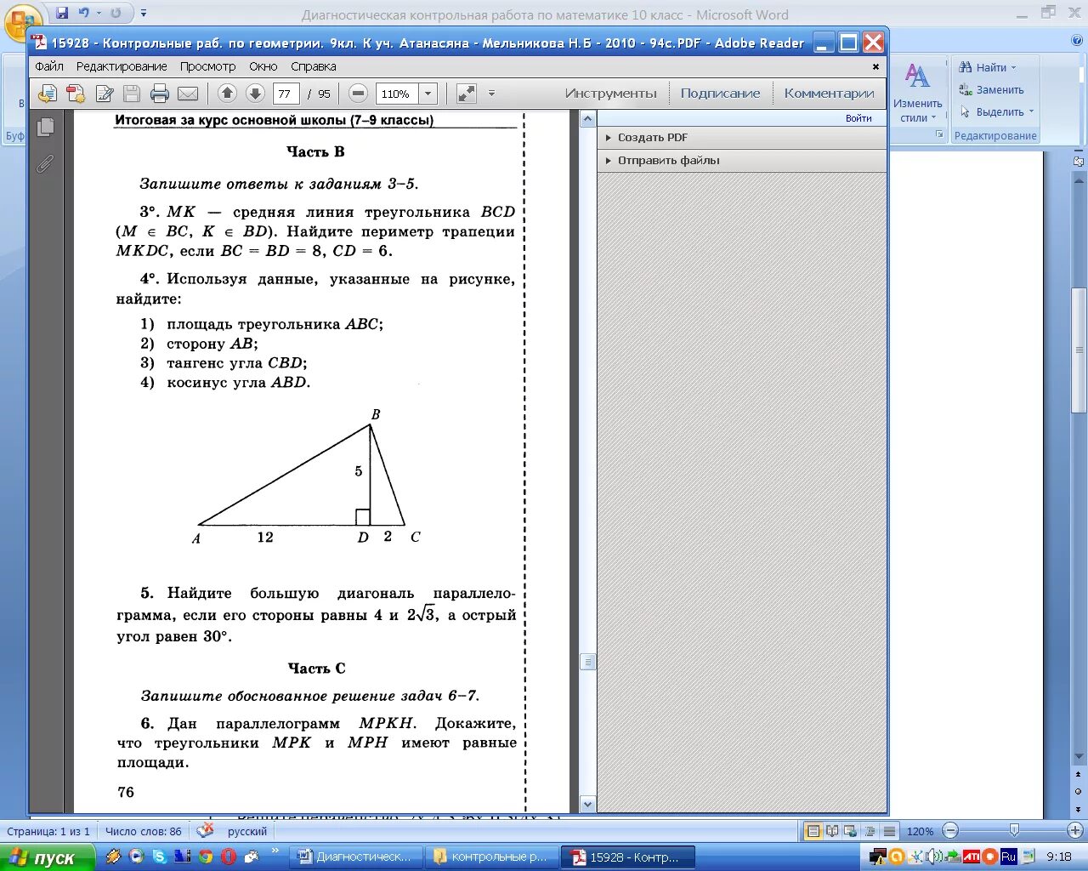Open the zoom level dropdown arrow in Adobe Reader
The image size is (1088, 871).
pos(428,94)
